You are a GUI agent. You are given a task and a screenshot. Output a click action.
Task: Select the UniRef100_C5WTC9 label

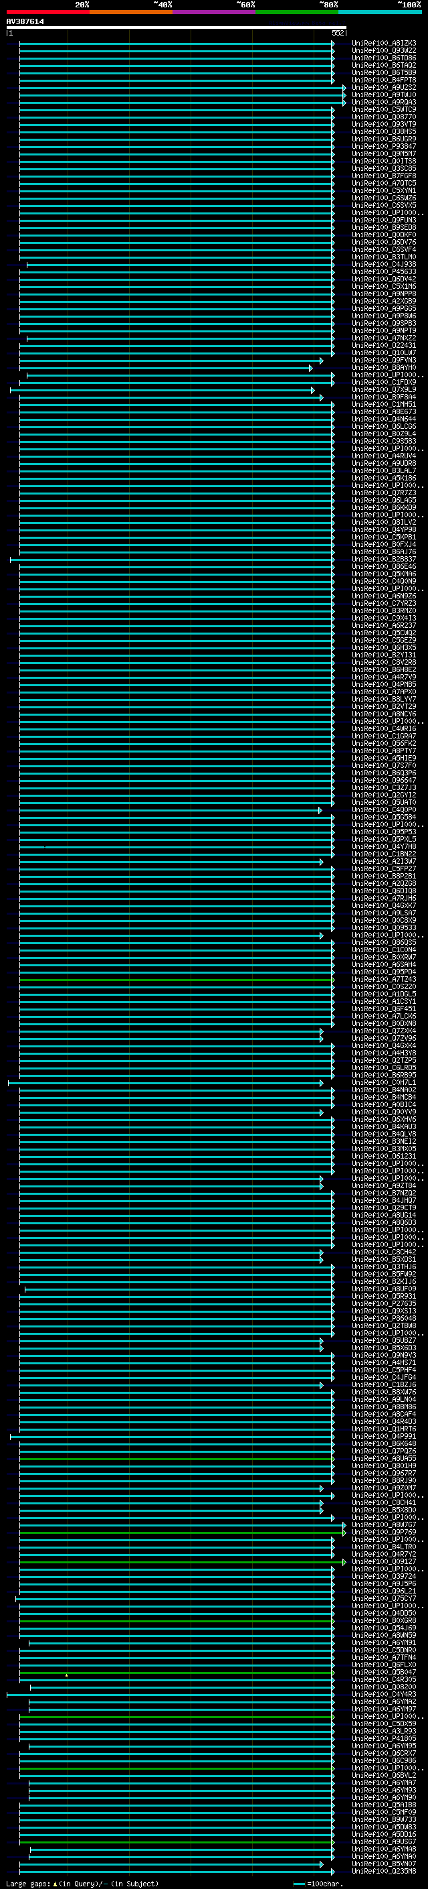click(x=384, y=109)
